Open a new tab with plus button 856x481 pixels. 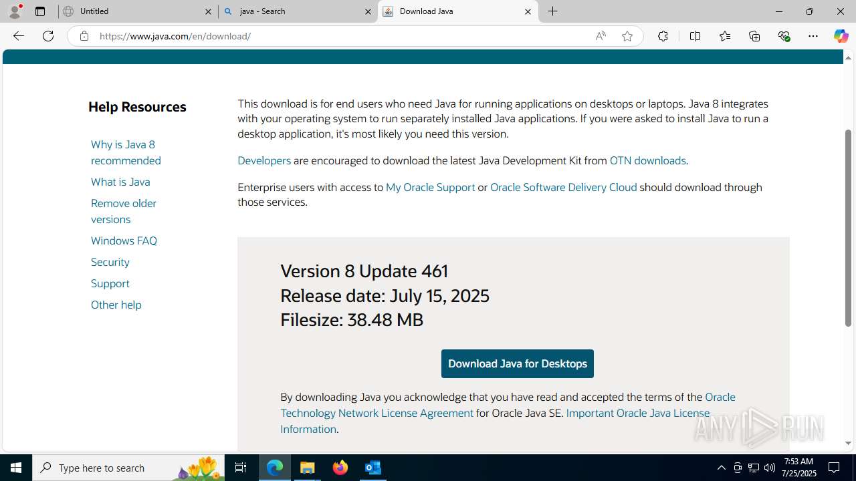[x=553, y=11]
